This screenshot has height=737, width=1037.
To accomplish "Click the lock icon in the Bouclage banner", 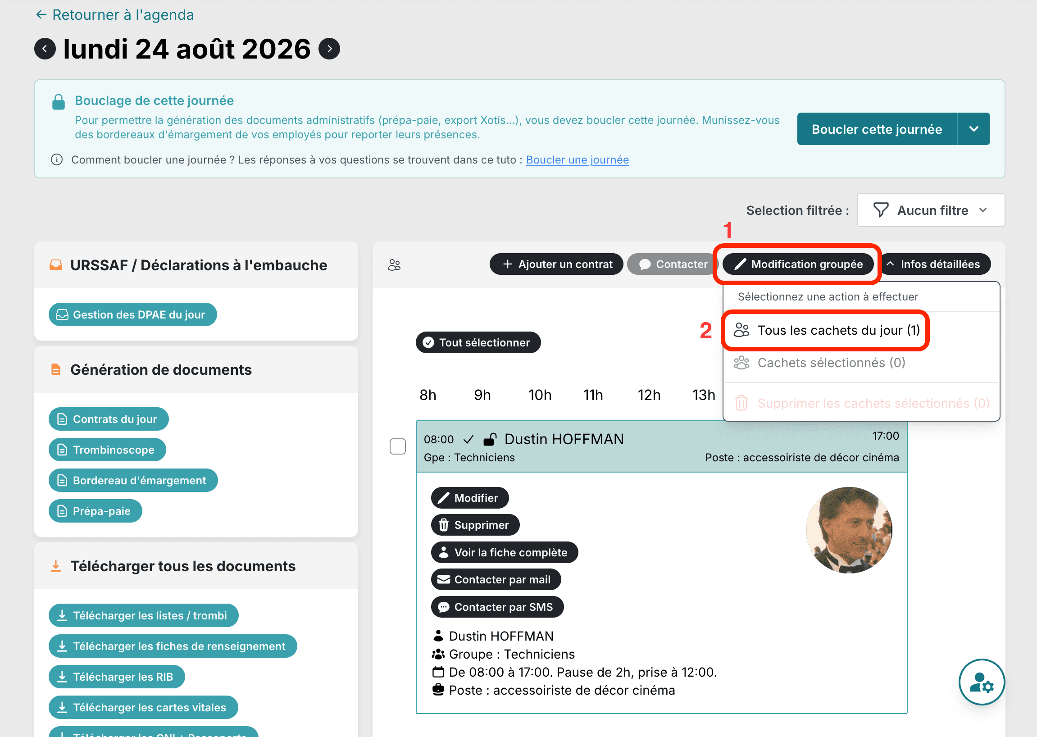I will click(59, 102).
